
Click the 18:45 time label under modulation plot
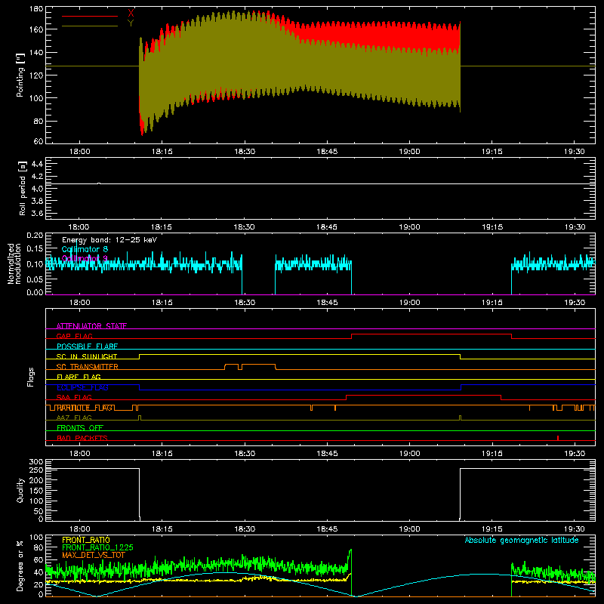point(327,303)
